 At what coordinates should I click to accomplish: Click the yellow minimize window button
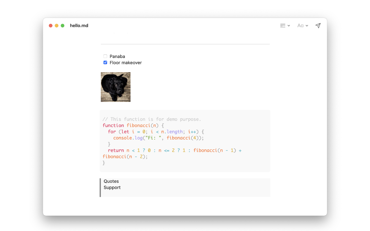[x=57, y=25]
